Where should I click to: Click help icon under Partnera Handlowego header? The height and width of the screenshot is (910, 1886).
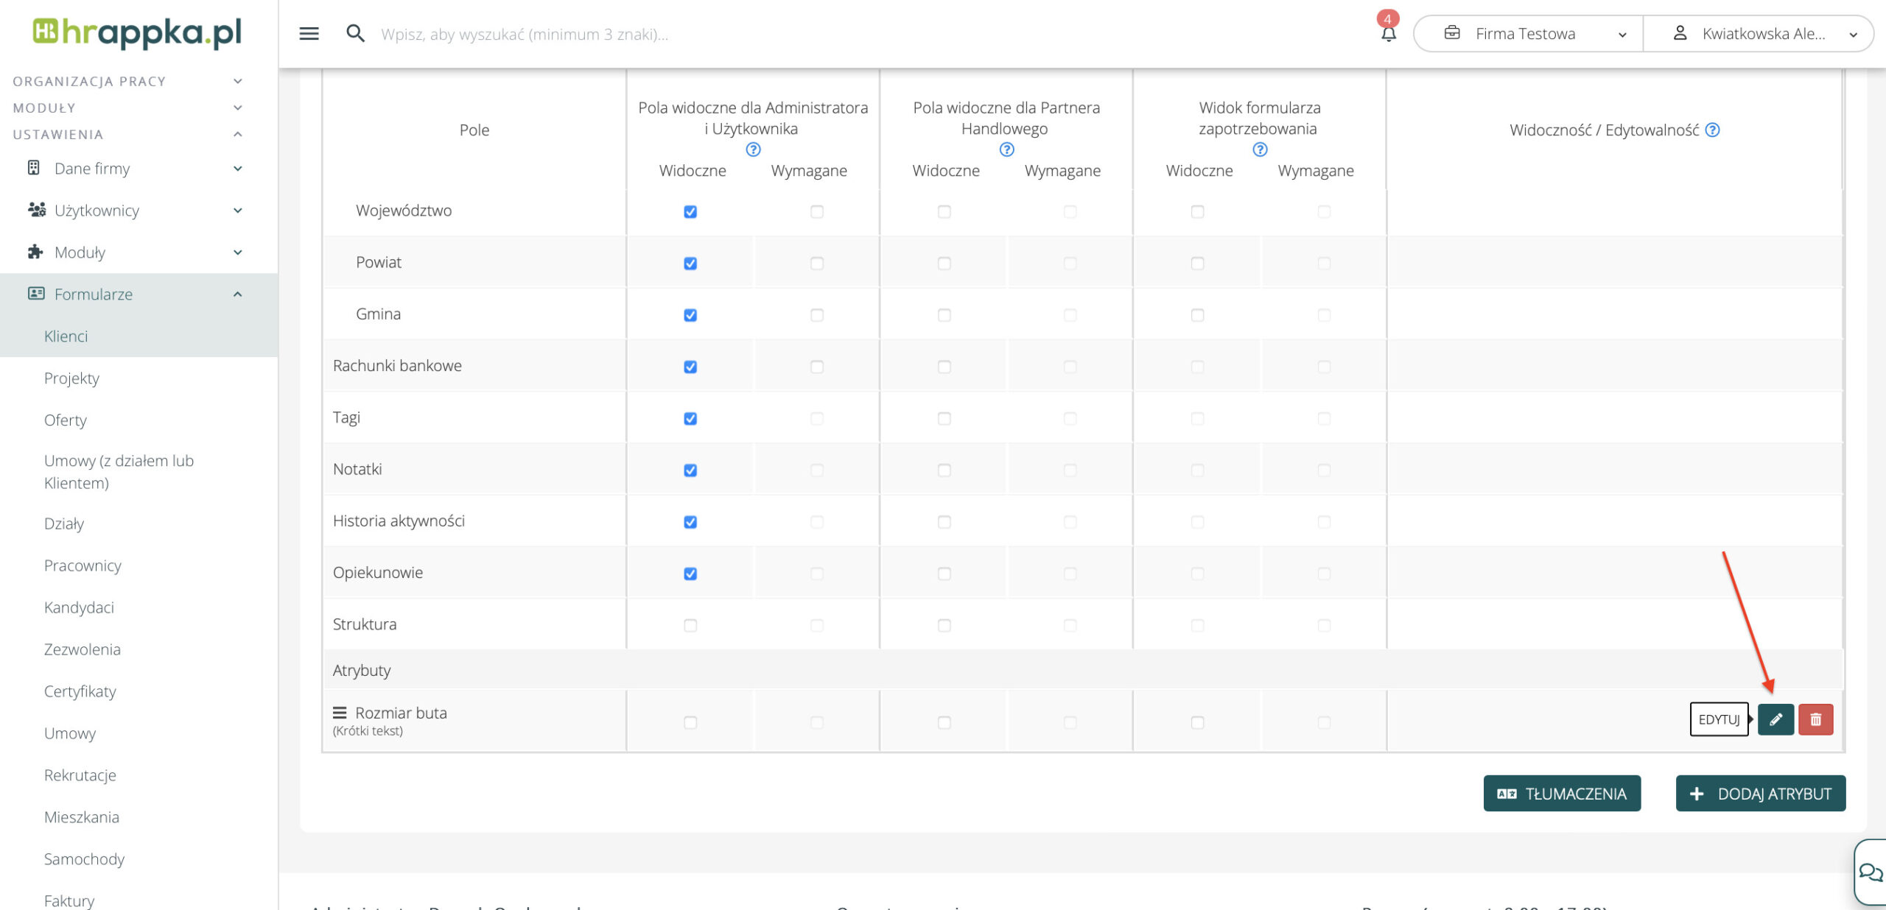[1006, 150]
